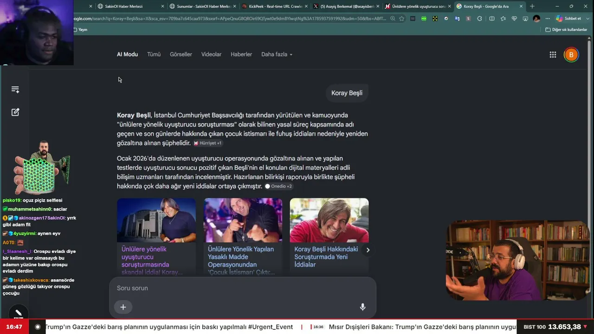
Task: Open the green extension icon in toolbar
Action: coord(424,19)
